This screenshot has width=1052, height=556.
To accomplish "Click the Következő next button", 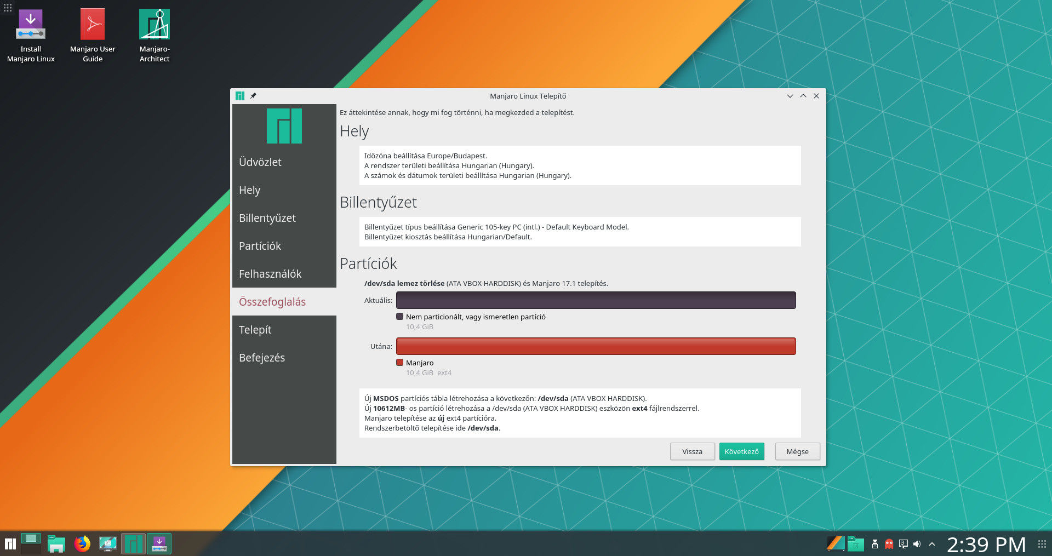I will click(x=741, y=451).
